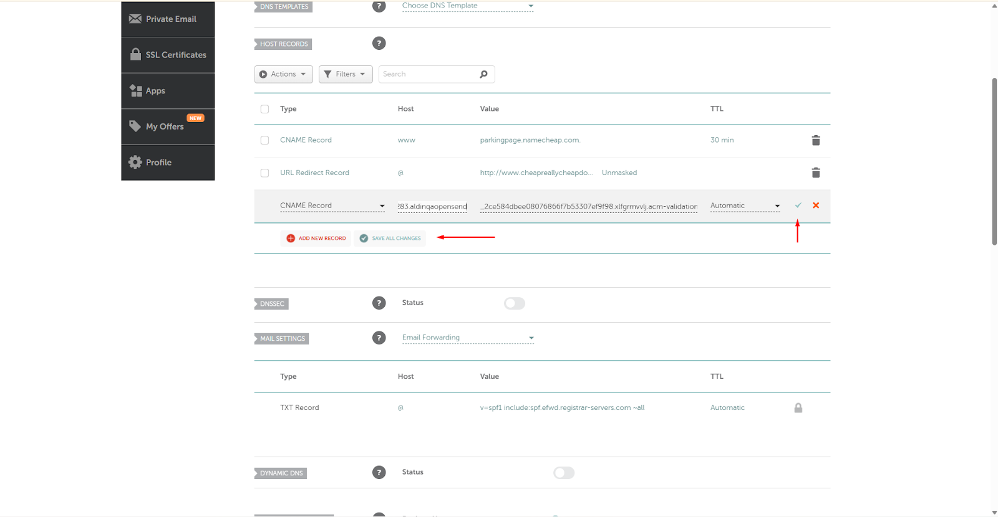Delete the www CNAME record via trash icon
This screenshot has height=517, width=998.
pos(815,140)
